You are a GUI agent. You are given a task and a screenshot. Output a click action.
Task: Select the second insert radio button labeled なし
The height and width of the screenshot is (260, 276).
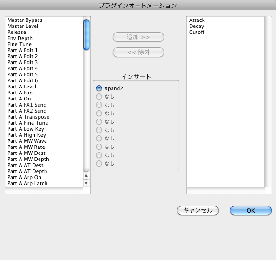99,97
